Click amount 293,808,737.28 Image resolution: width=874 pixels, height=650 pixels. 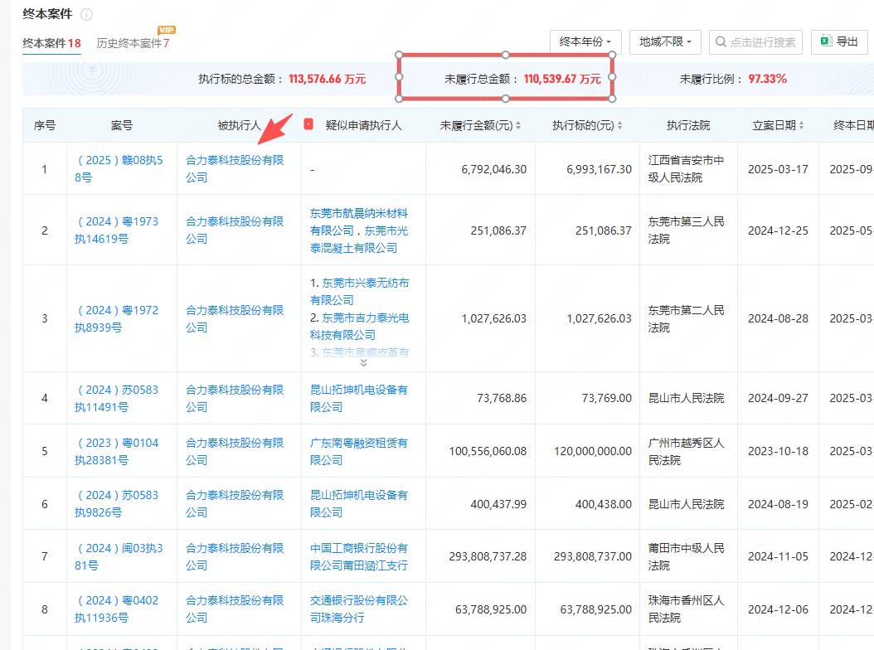[x=488, y=557]
